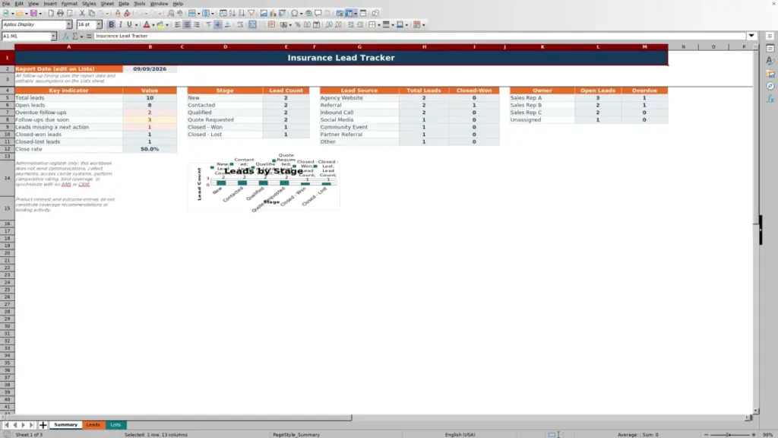Click the Insert Image icon
The height and width of the screenshot is (438, 778).
point(264,14)
